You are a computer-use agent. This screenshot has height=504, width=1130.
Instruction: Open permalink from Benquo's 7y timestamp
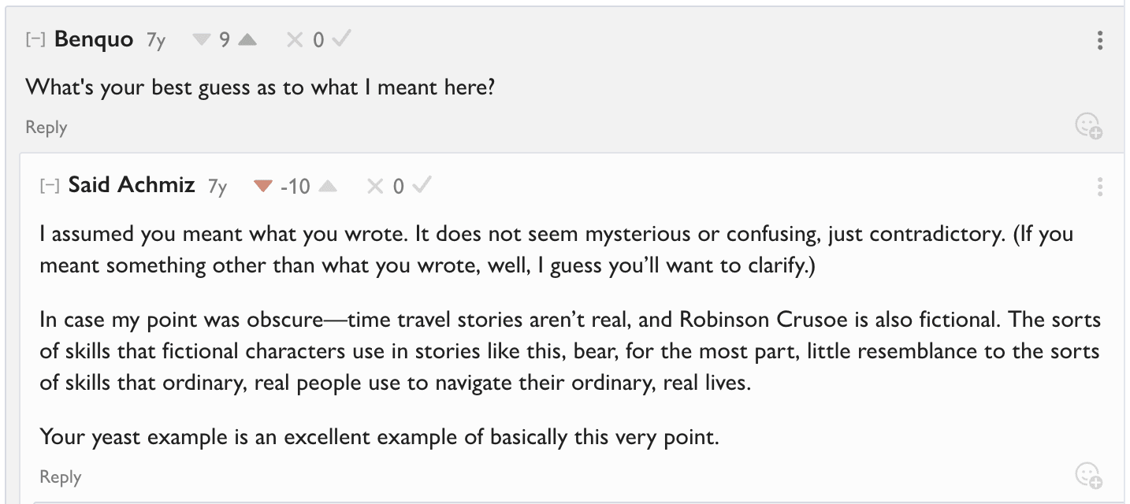coord(156,40)
